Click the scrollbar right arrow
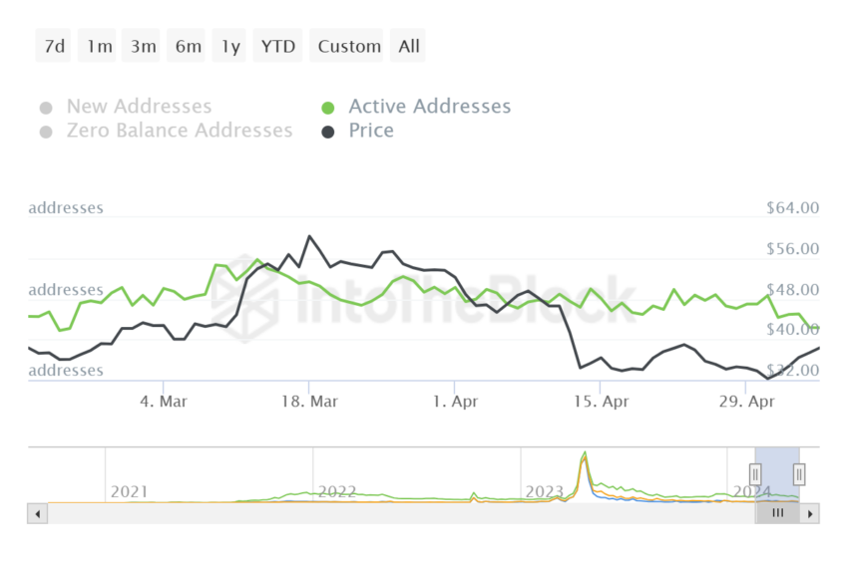The image size is (848, 565). [x=810, y=514]
